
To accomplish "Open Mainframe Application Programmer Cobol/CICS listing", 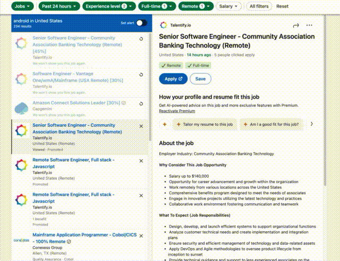I will click(84, 238).
